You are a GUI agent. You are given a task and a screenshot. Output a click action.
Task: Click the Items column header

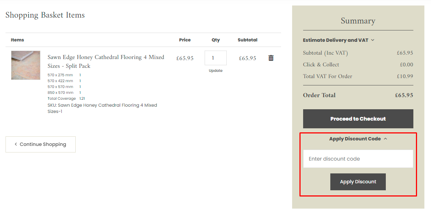17,40
